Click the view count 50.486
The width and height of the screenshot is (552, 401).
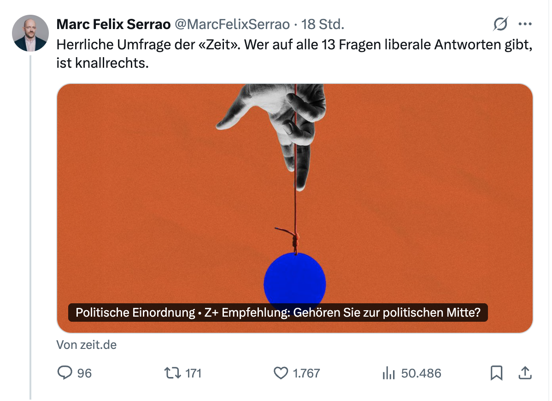(x=421, y=373)
